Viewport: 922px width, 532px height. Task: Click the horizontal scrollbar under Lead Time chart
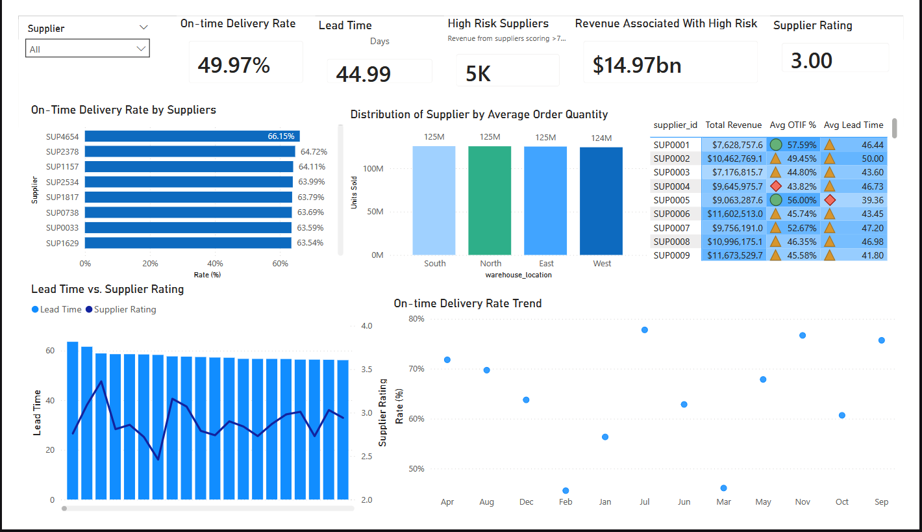(208, 509)
